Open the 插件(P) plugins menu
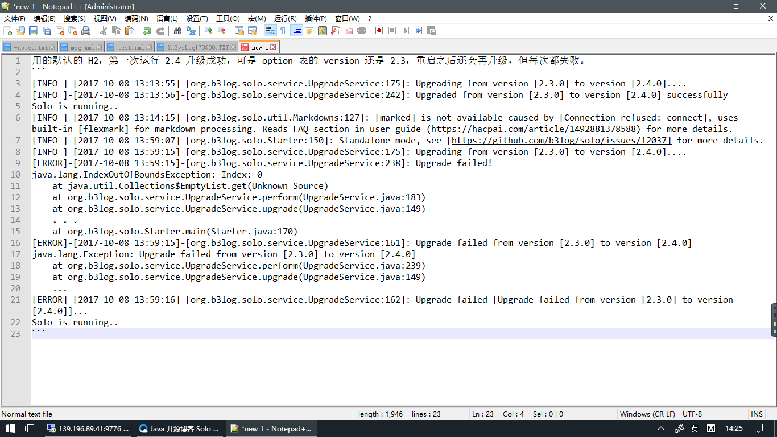This screenshot has height=437, width=777. (316, 19)
